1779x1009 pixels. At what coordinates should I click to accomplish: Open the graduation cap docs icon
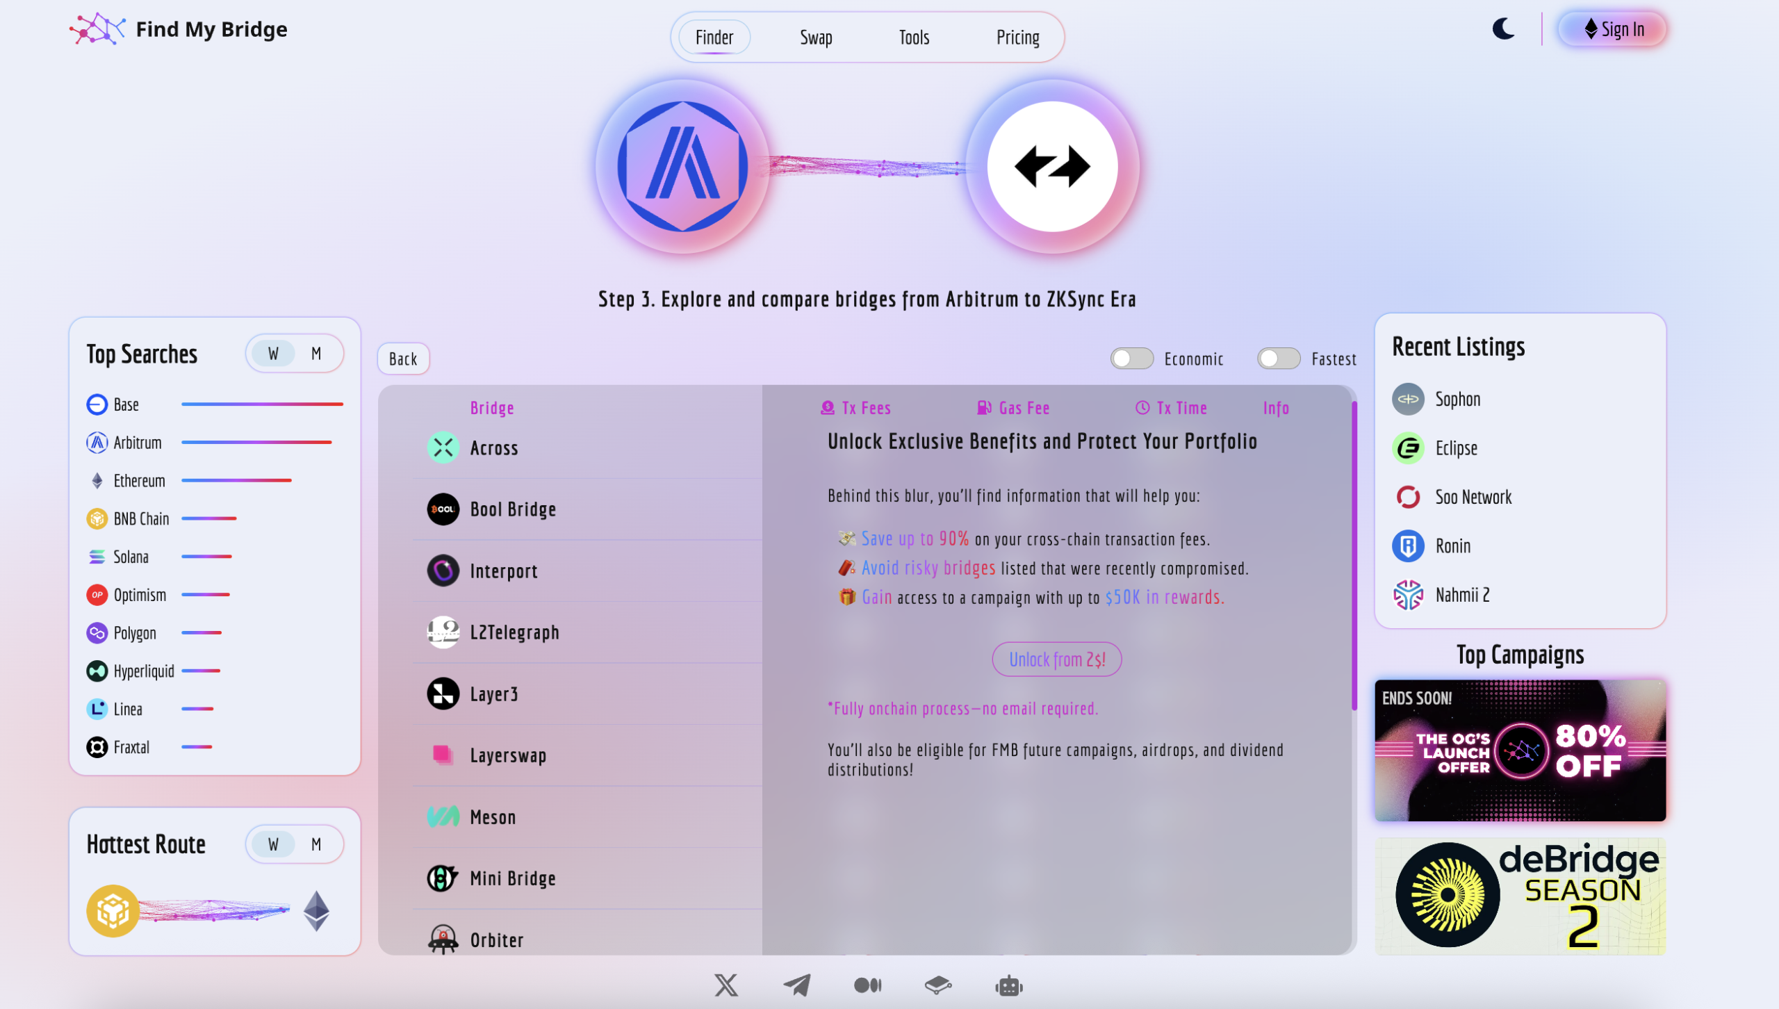tap(938, 985)
